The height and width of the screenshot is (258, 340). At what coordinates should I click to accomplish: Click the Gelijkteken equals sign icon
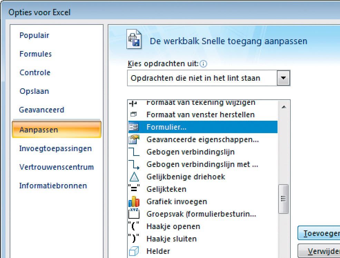tap(134, 189)
